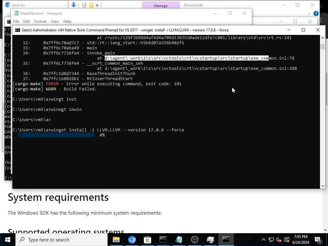This screenshot has width=328, height=246.
Task: Show hidden system tray icons
Action: 264,240
